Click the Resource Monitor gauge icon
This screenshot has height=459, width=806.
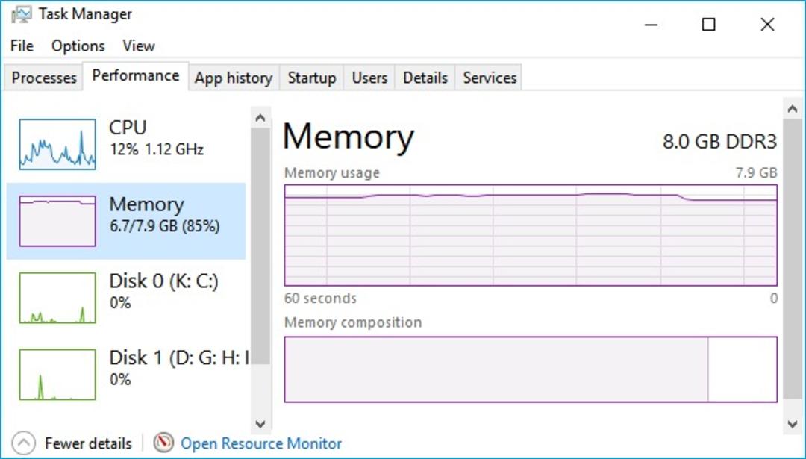click(x=163, y=443)
